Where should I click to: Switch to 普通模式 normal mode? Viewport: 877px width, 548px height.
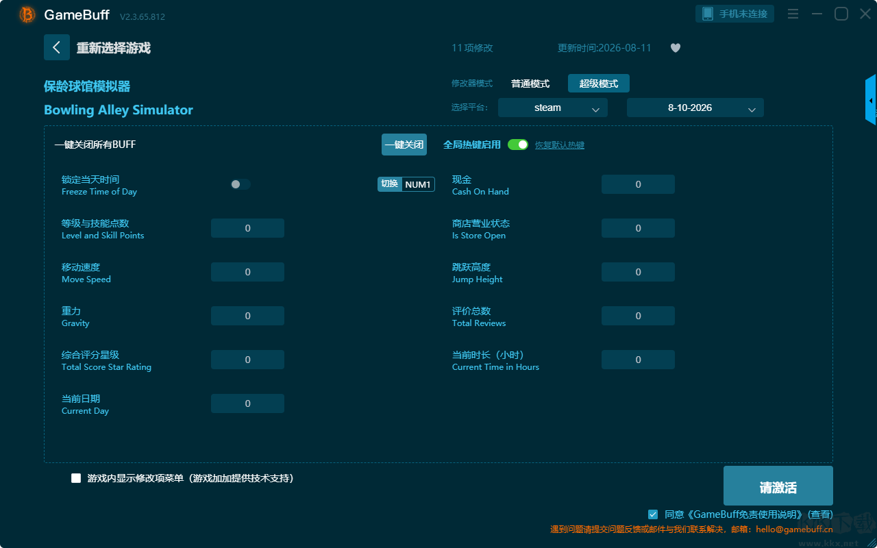click(x=530, y=84)
